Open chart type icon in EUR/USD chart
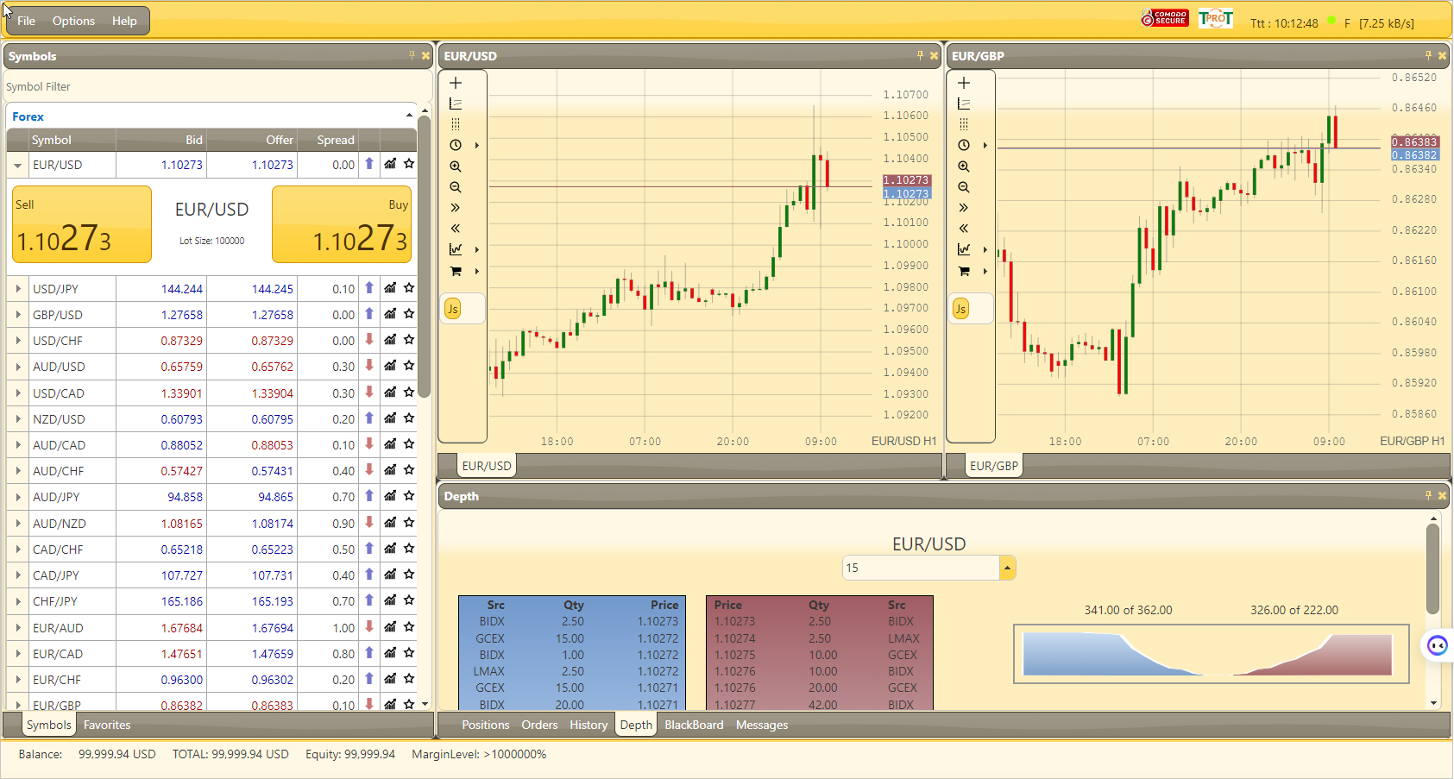 tap(456, 249)
